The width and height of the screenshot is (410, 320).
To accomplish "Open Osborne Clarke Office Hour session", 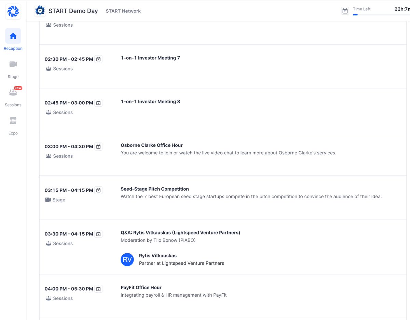I will (x=152, y=145).
